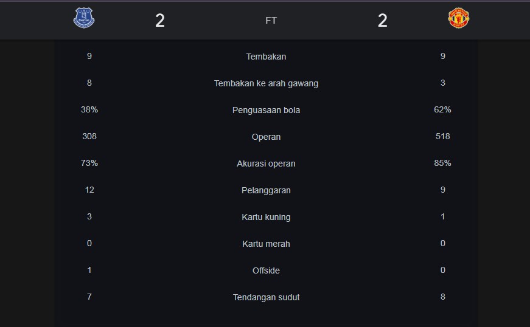
Task: Select the Tendangan sudut label
Action: [266, 297]
